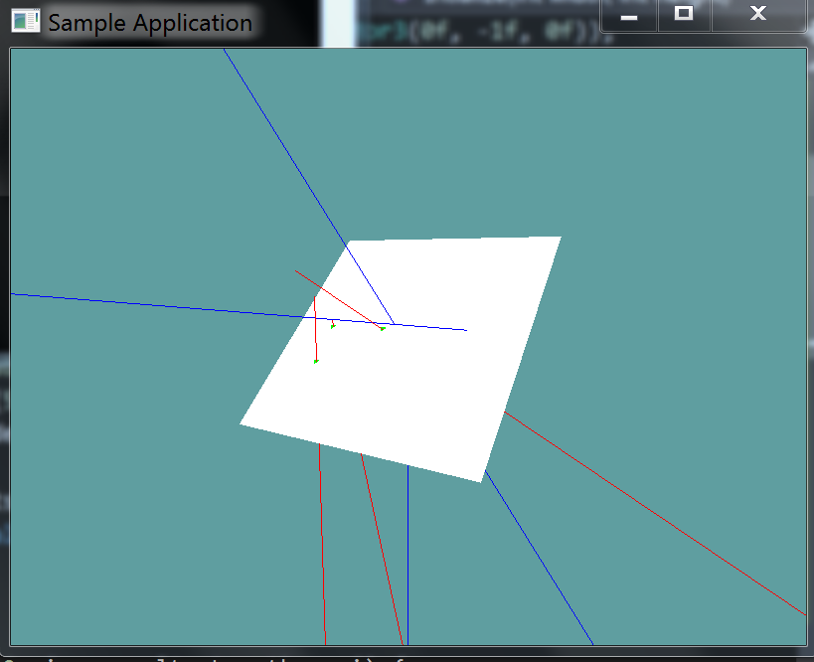Select the rightmost green point on the plane
This screenshot has height=662, width=814.
pyautogui.click(x=383, y=328)
